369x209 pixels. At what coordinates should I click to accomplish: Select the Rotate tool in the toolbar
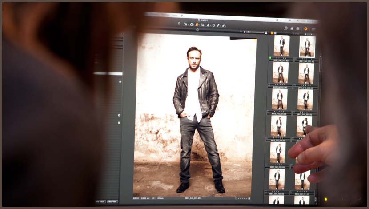(208, 25)
